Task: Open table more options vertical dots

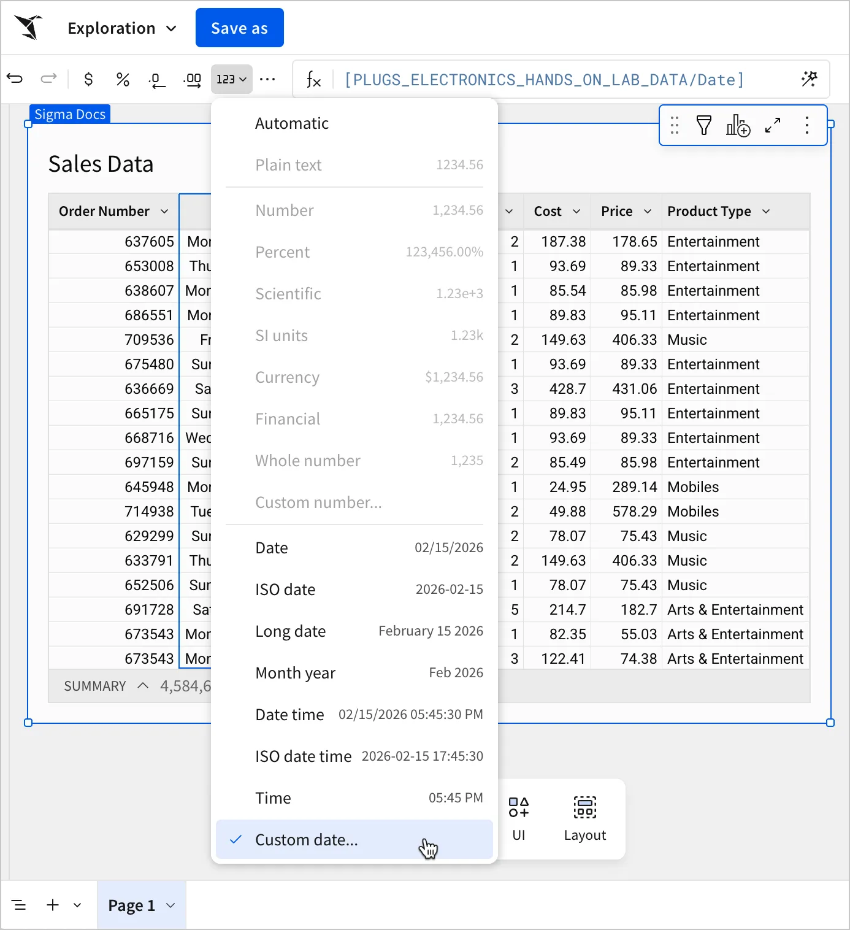Action: click(807, 125)
